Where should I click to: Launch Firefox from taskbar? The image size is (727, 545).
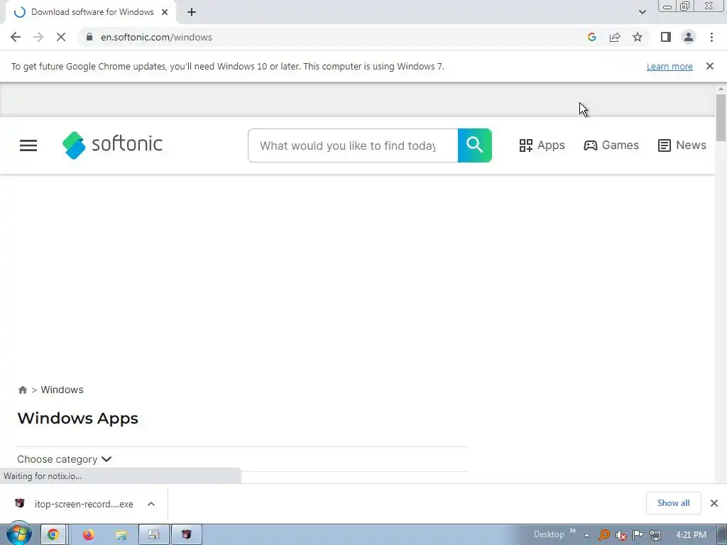88,535
